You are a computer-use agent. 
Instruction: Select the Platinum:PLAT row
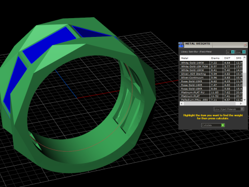211,96
